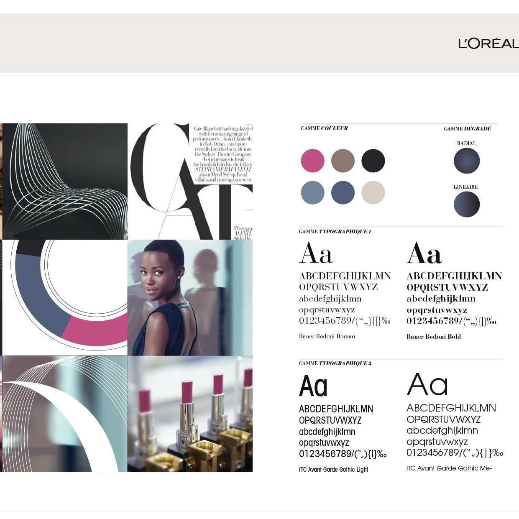Select the dark slate blue swatch
Viewport: 519px width, 519px height.
343,192
